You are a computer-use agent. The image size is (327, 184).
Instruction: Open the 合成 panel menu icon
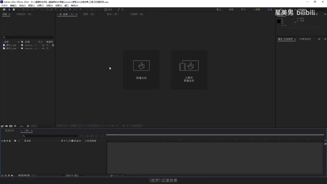pyautogui.click(x=76, y=14)
